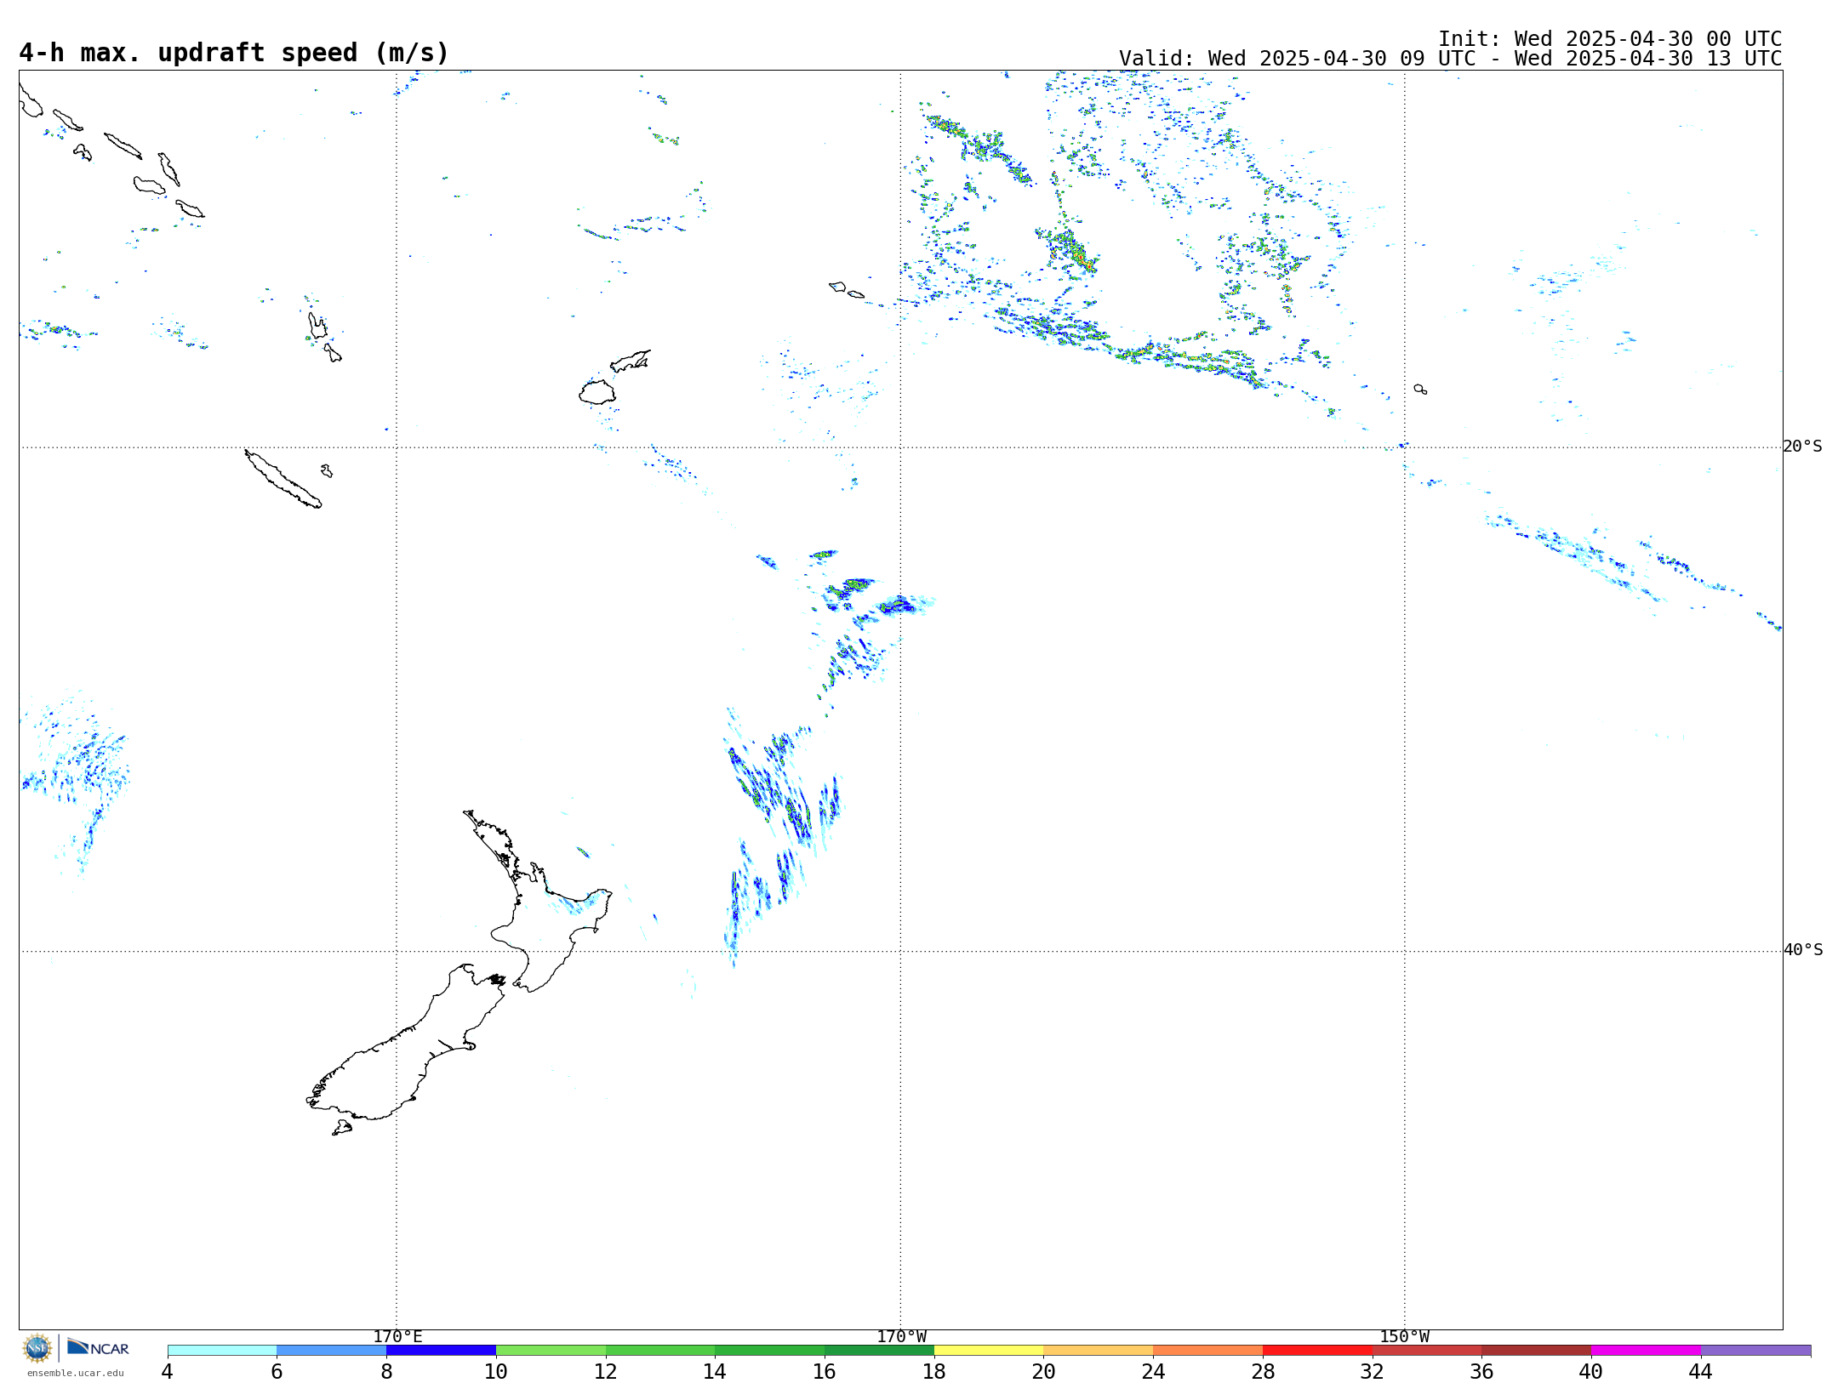
Task: Select the bright red 28-32 color swatch
Action: (1318, 1351)
